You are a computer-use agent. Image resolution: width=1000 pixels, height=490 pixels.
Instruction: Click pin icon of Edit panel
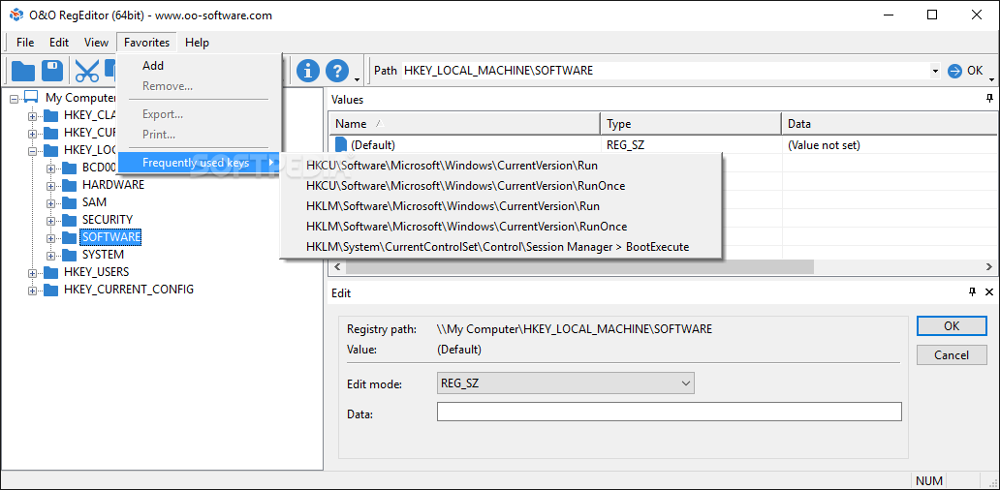(972, 291)
